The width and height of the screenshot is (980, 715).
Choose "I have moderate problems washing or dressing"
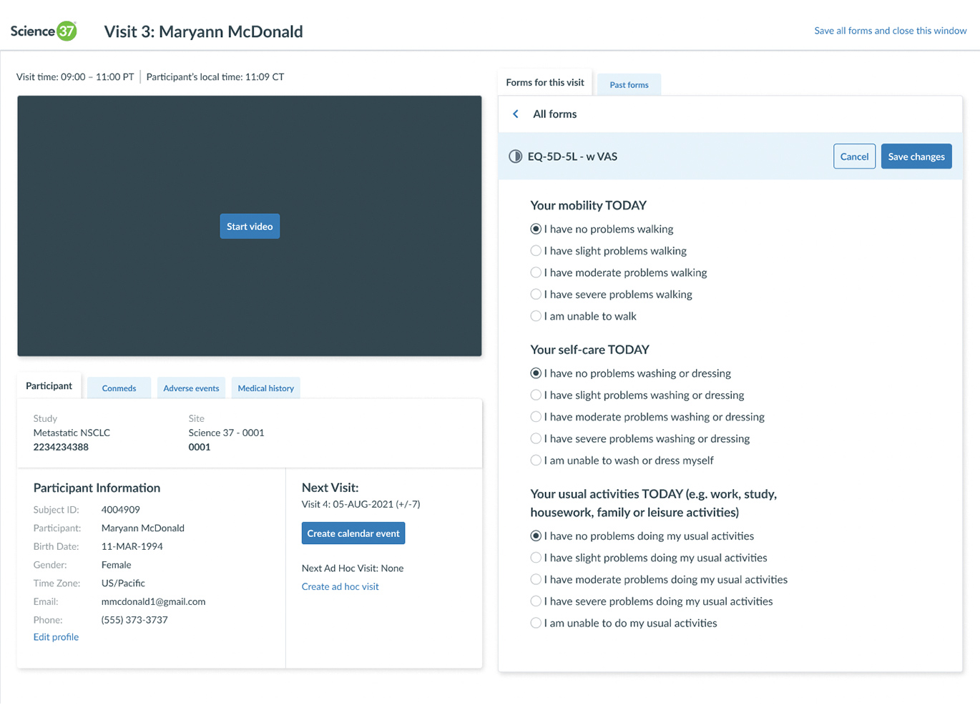(x=536, y=417)
